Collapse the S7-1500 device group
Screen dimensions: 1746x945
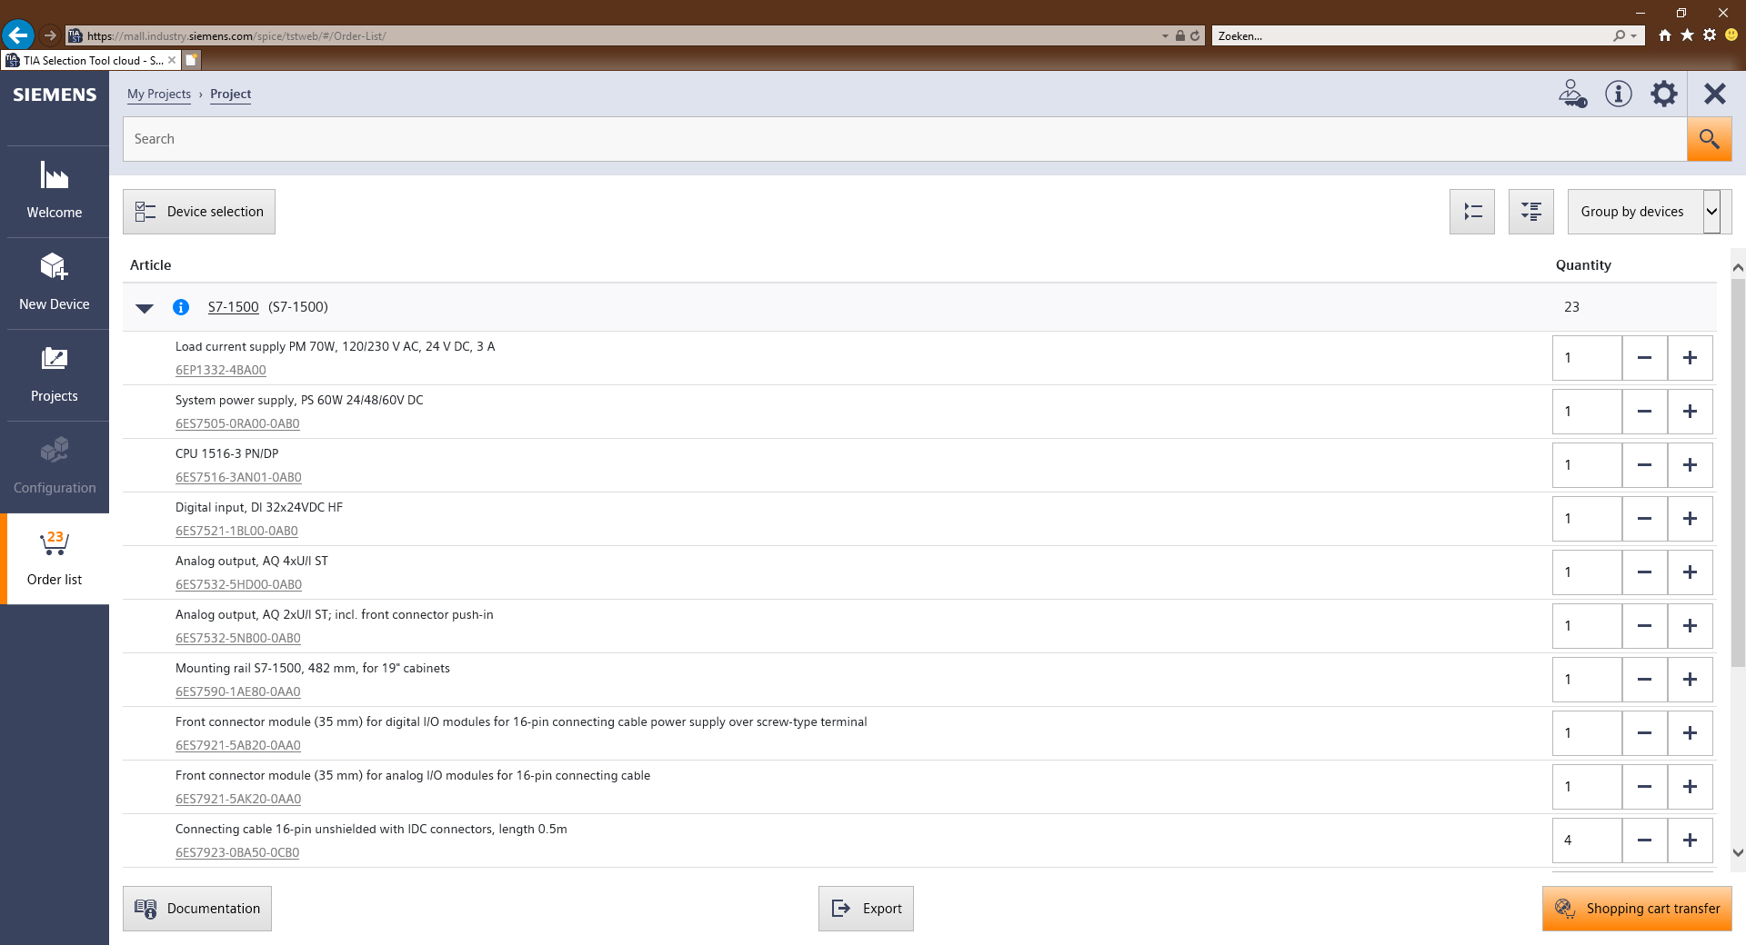point(145,308)
